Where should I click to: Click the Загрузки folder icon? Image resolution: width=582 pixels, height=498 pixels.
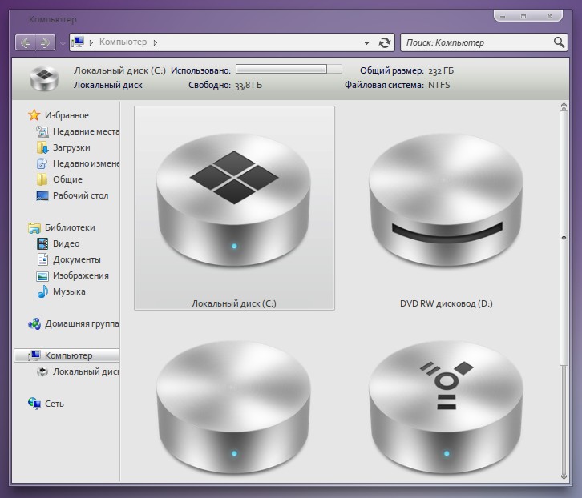pyautogui.click(x=42, y=147)
